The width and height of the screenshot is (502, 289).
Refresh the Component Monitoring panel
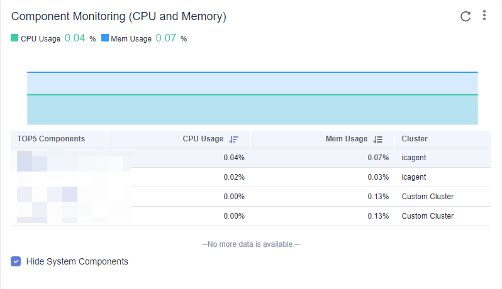(x=465, y=16)
